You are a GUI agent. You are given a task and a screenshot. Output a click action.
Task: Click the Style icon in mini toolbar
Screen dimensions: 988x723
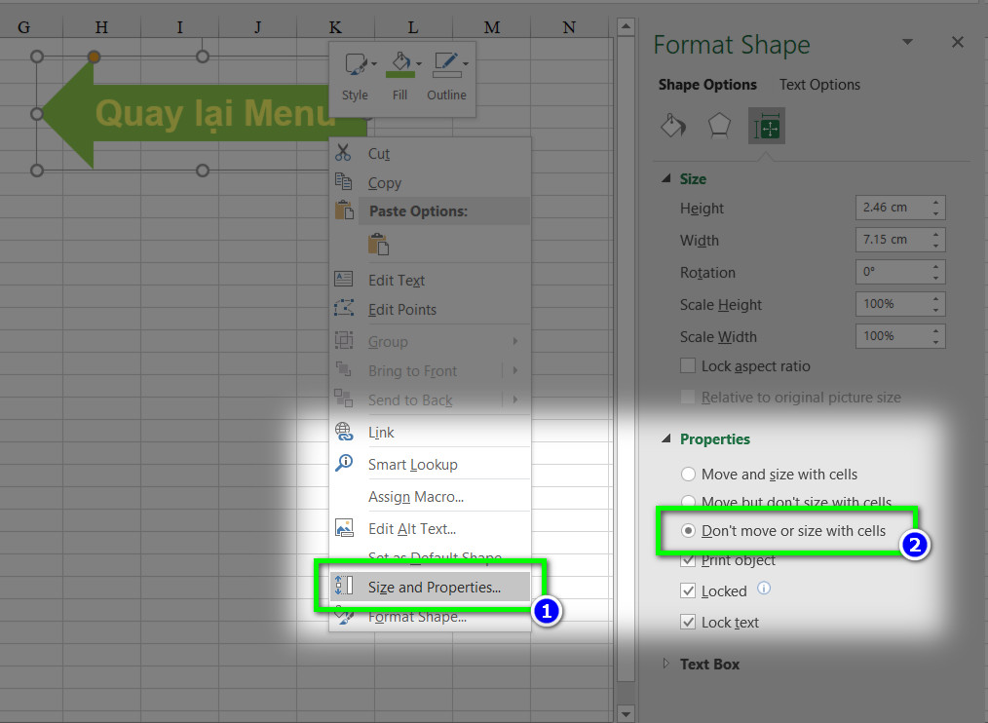(355, 64)
